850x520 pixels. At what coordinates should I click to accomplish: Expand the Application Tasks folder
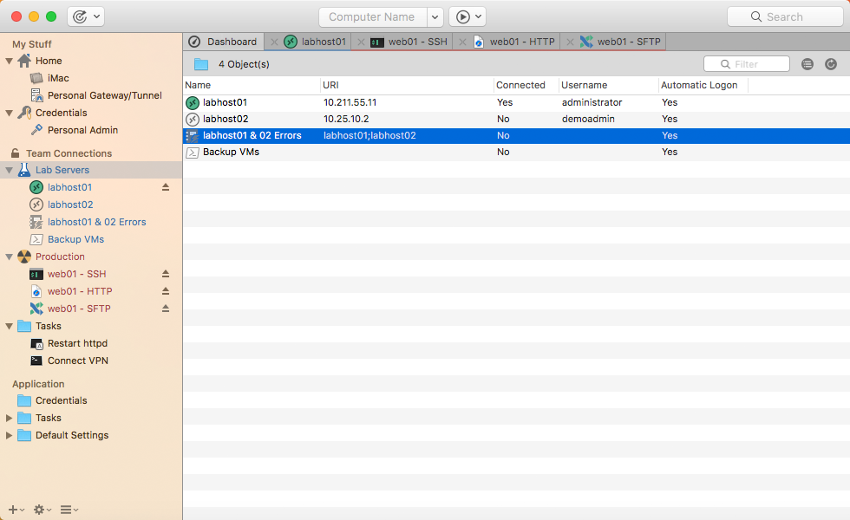tap(9, 418)
